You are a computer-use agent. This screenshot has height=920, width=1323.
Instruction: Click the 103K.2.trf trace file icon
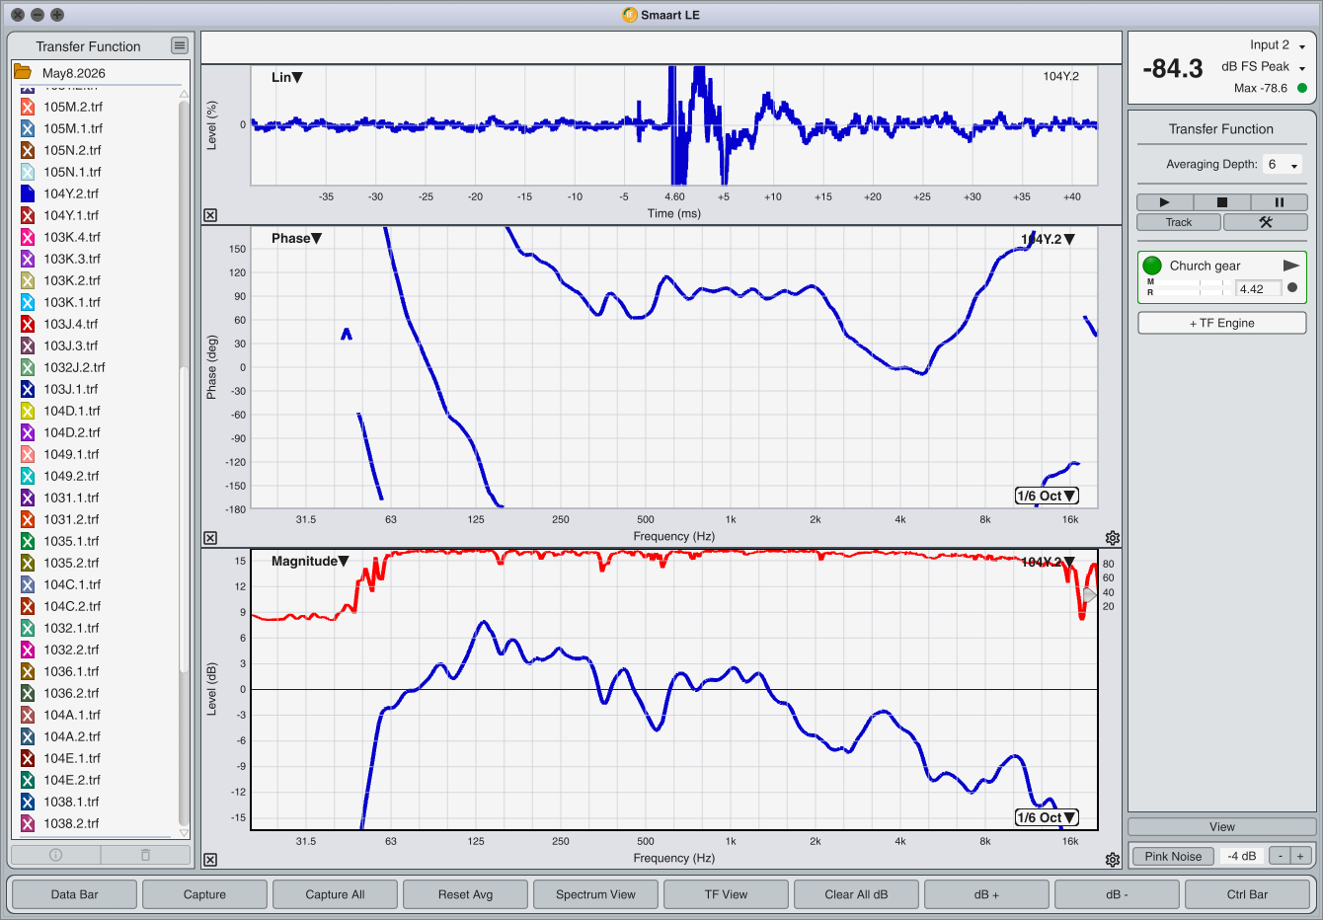pos(28,280)
